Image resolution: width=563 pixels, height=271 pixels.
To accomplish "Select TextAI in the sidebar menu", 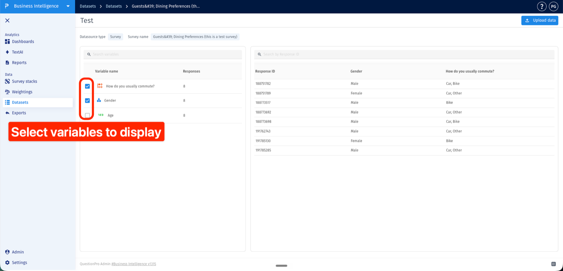I will [x=18, y=52].
